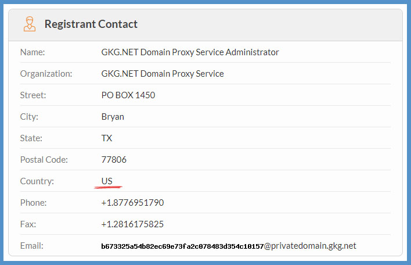
Task: Click the Postal Code field label
Action: (44, 160)
